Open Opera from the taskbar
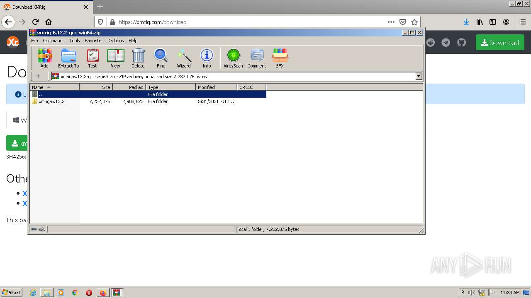 point(89,293)
